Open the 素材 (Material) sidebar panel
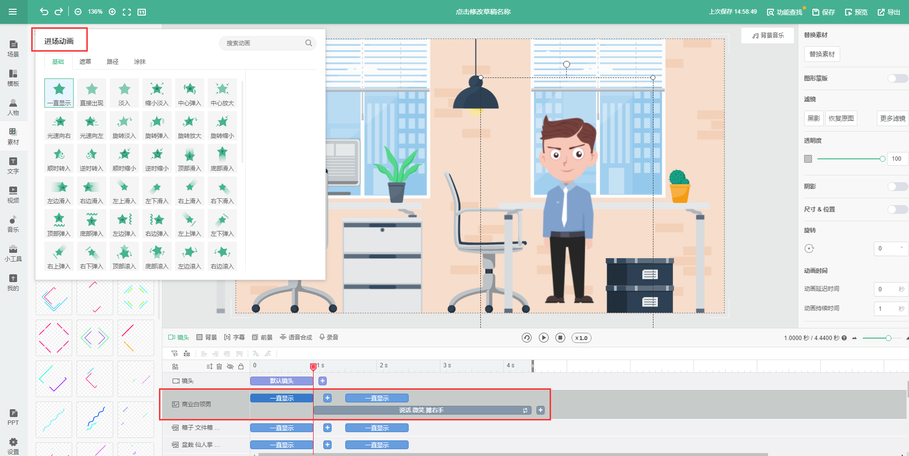This screenshot has height=456, width=909. click(13, 136)
